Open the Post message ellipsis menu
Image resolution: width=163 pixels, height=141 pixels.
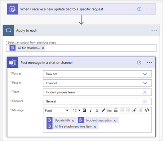coord(150,62)
